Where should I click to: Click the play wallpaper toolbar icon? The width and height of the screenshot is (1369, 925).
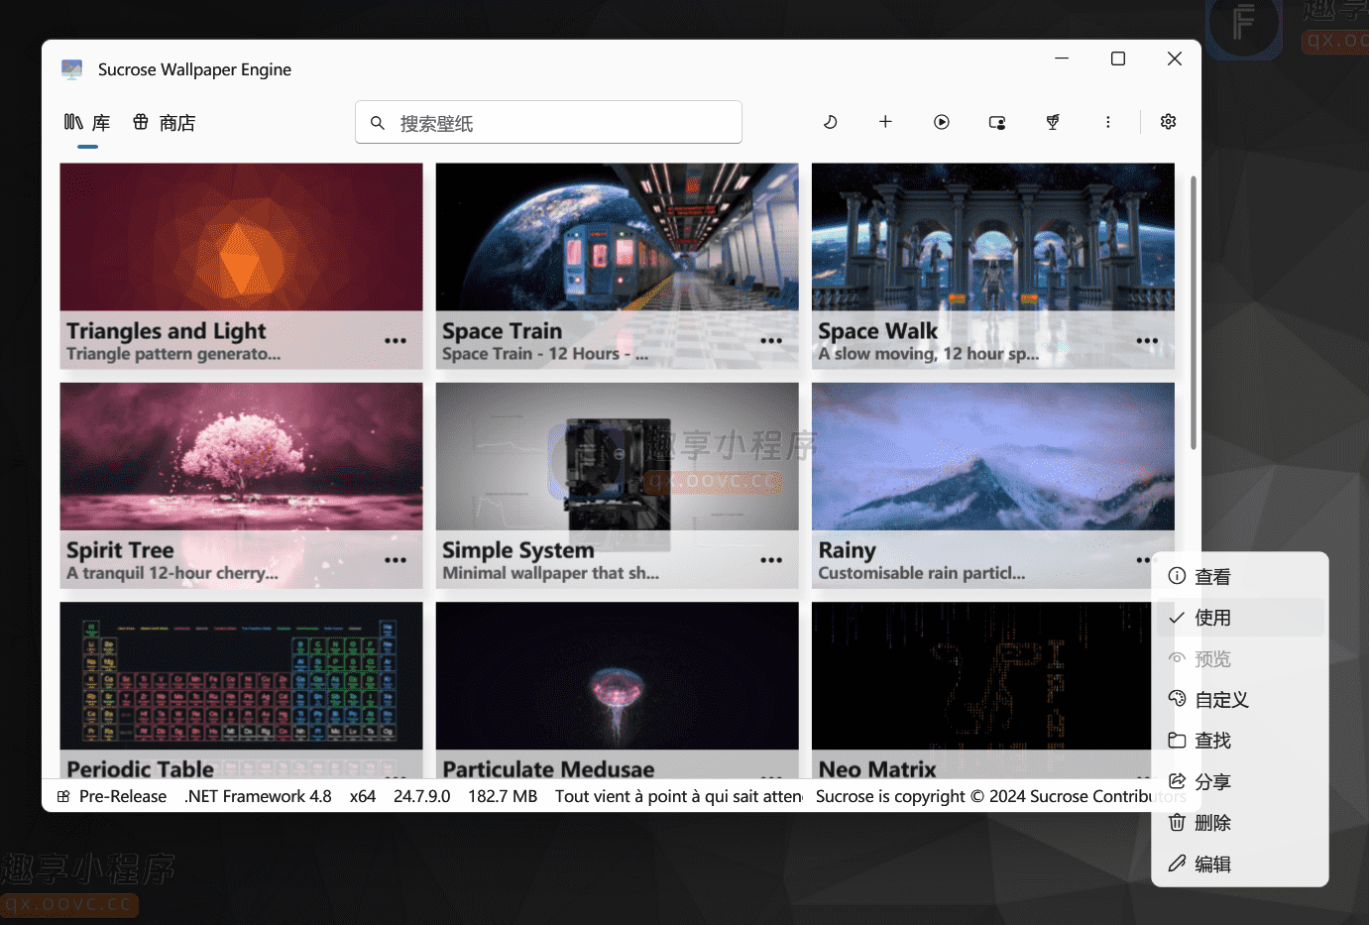pyautogui.click(x=942, y=122)
